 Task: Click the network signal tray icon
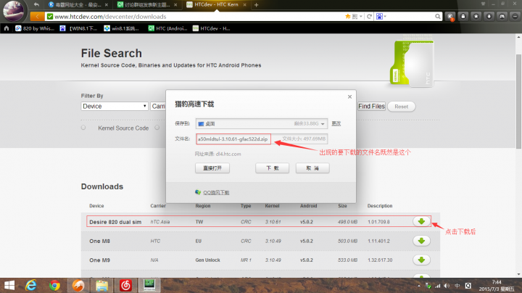click(x=437, y=286)
